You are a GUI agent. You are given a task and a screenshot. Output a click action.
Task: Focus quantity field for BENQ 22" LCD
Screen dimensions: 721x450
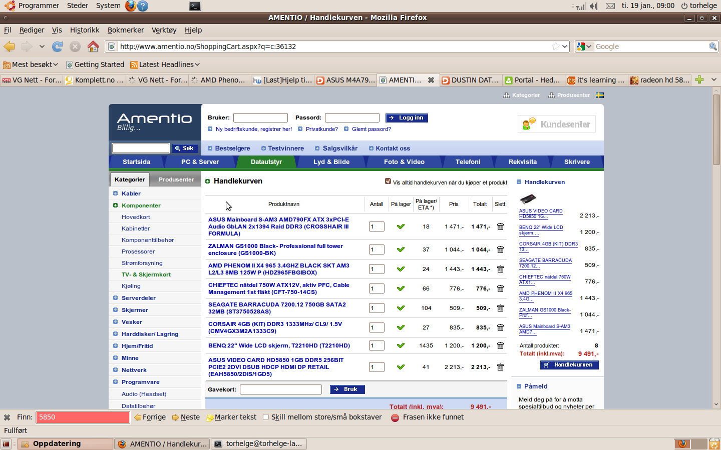pyautogui.click(x=377, y=345)
